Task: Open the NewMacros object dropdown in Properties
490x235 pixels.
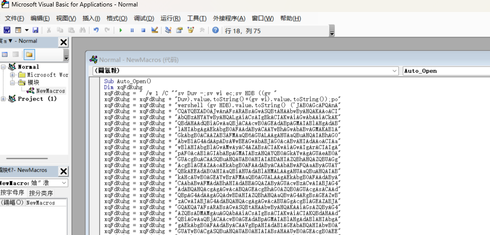Action: (x=64, y=183)
